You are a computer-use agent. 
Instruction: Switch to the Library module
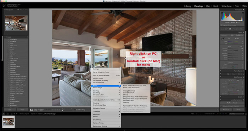pyautogui.click(x=188, y=6)
